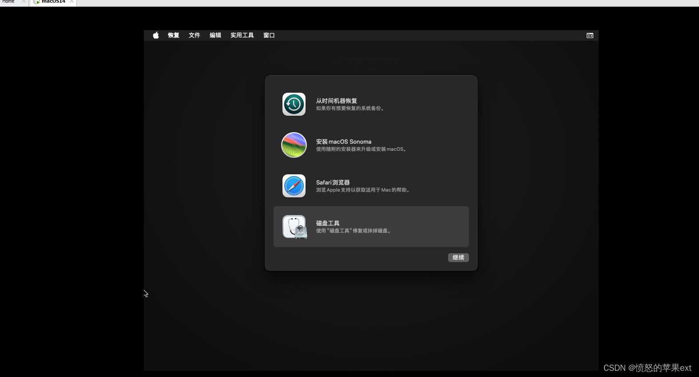
Task: Select the 从时间机器恢复 title text
Action: click(337, 101)
